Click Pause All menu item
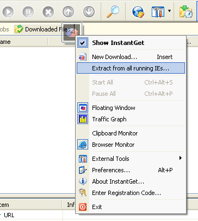Image resolution: width=198 pixels, height=221 pixels. (x=131, y=94)
